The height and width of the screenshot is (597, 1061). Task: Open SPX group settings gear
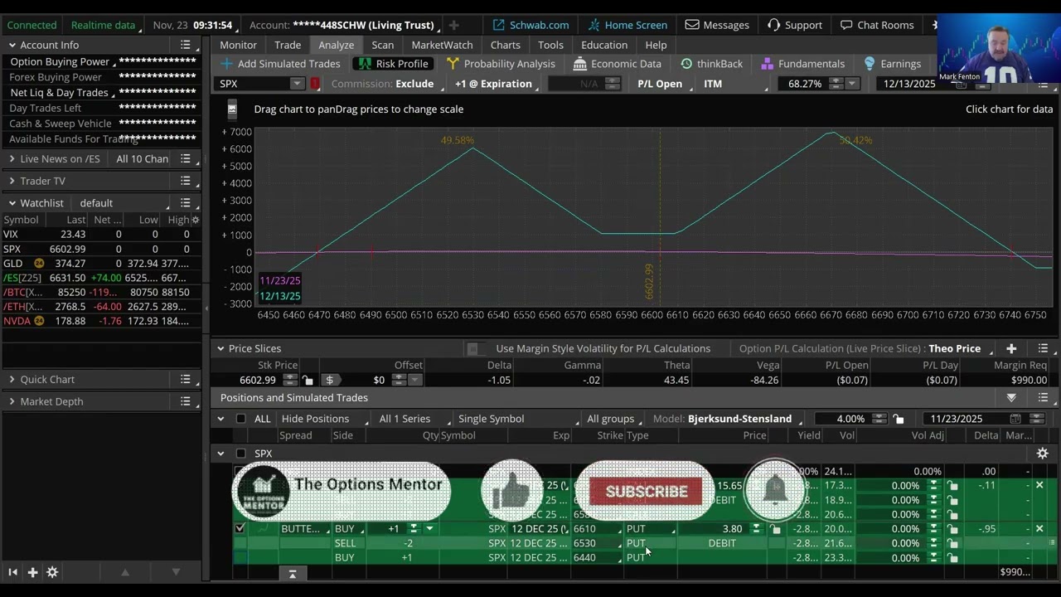[1042, 454]
